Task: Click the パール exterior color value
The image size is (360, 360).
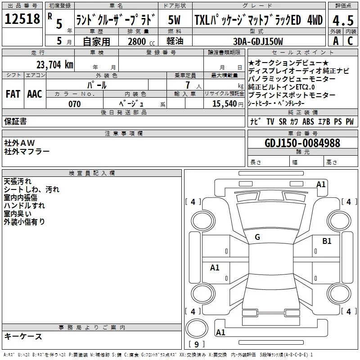Action: [x=97, y=85]
